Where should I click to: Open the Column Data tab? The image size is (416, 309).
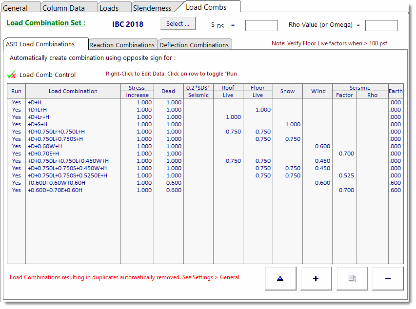tap(63, 8)
